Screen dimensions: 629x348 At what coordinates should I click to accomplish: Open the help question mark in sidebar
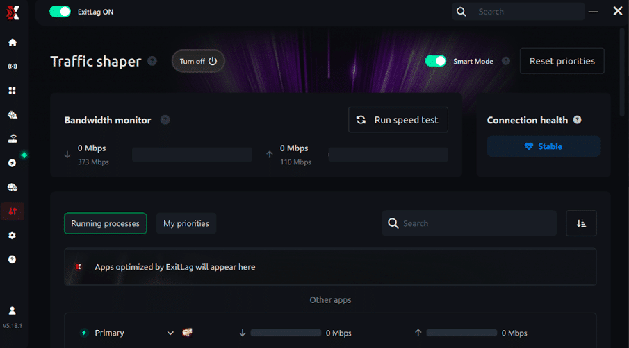coord(12,259)
